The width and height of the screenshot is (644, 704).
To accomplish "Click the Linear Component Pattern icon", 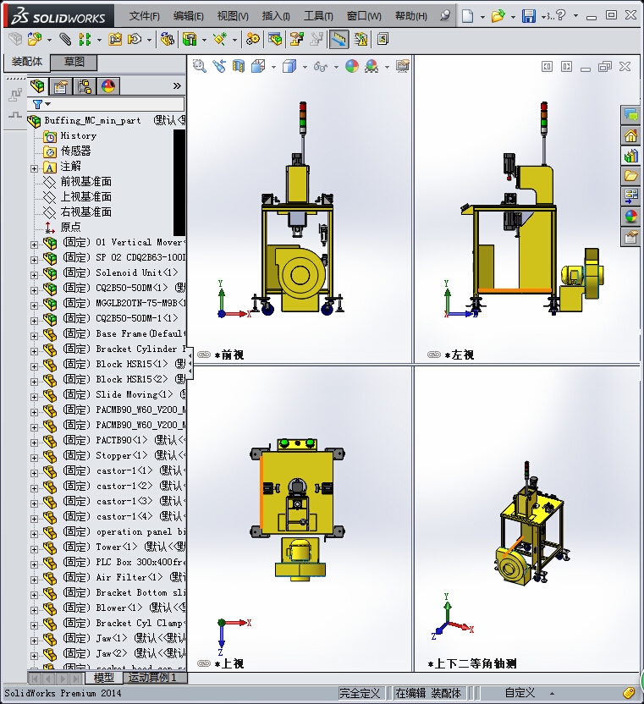I will [x=85, y=40].
